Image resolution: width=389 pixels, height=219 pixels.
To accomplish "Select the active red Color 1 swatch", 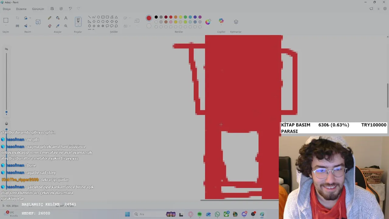I will coord(149,18).
